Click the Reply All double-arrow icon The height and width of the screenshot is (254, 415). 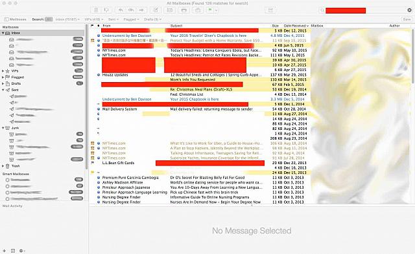[131, 10]
